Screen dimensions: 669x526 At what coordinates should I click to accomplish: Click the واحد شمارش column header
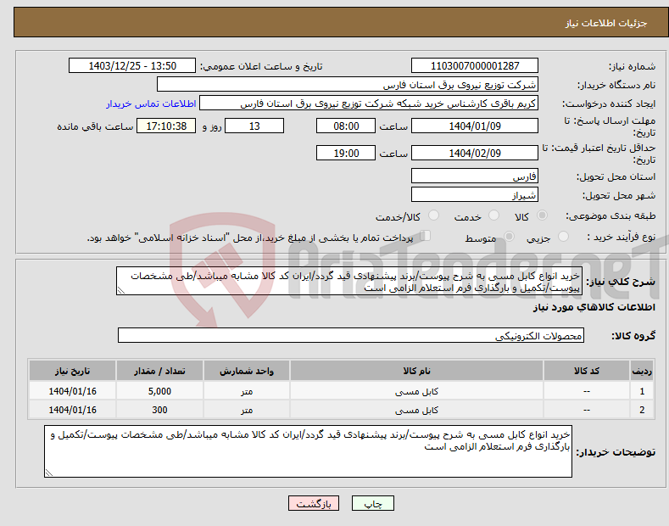[247, 371]
